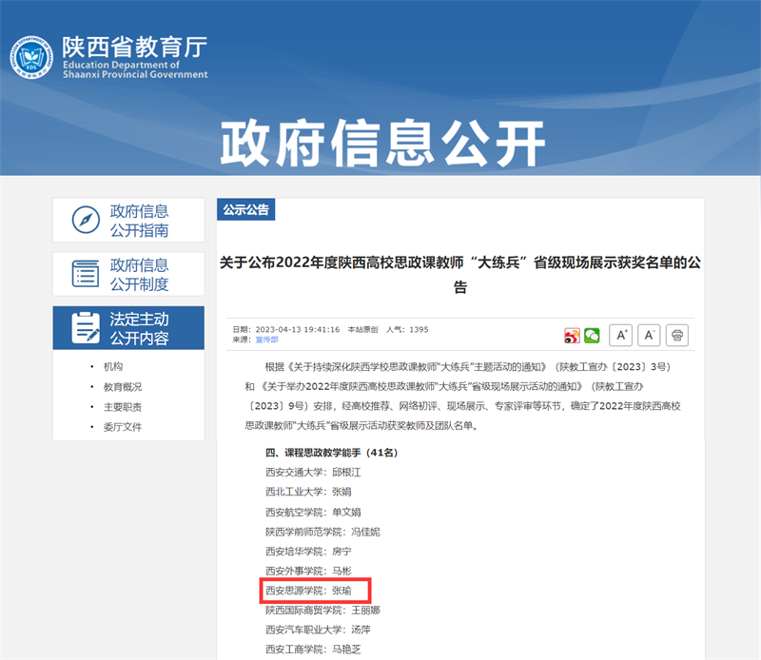Open the 教育概况 submenu link

(123, 387)
